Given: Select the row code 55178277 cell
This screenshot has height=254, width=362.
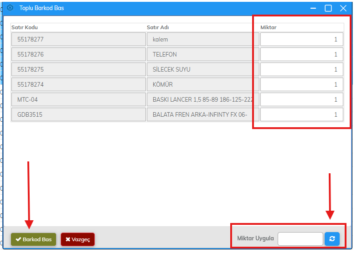Looking at the screenshot, I should [78, 40].
